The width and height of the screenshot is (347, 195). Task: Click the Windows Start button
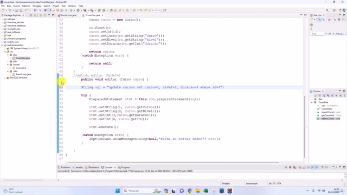click(x=118, y=191)
